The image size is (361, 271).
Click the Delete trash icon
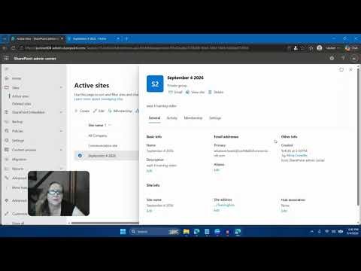210,92
